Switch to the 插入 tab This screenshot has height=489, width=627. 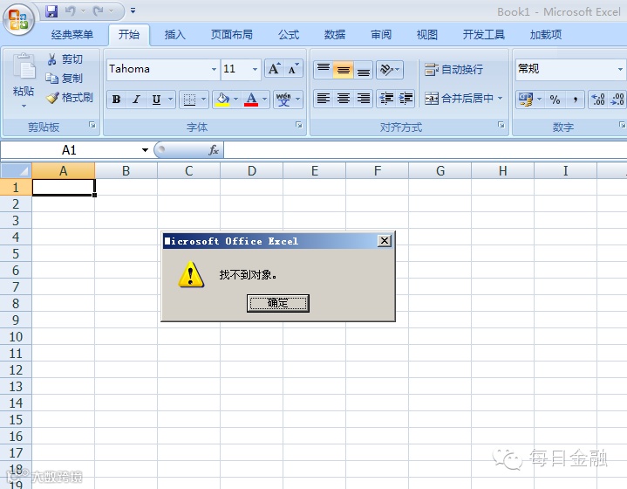click(174, 35)
